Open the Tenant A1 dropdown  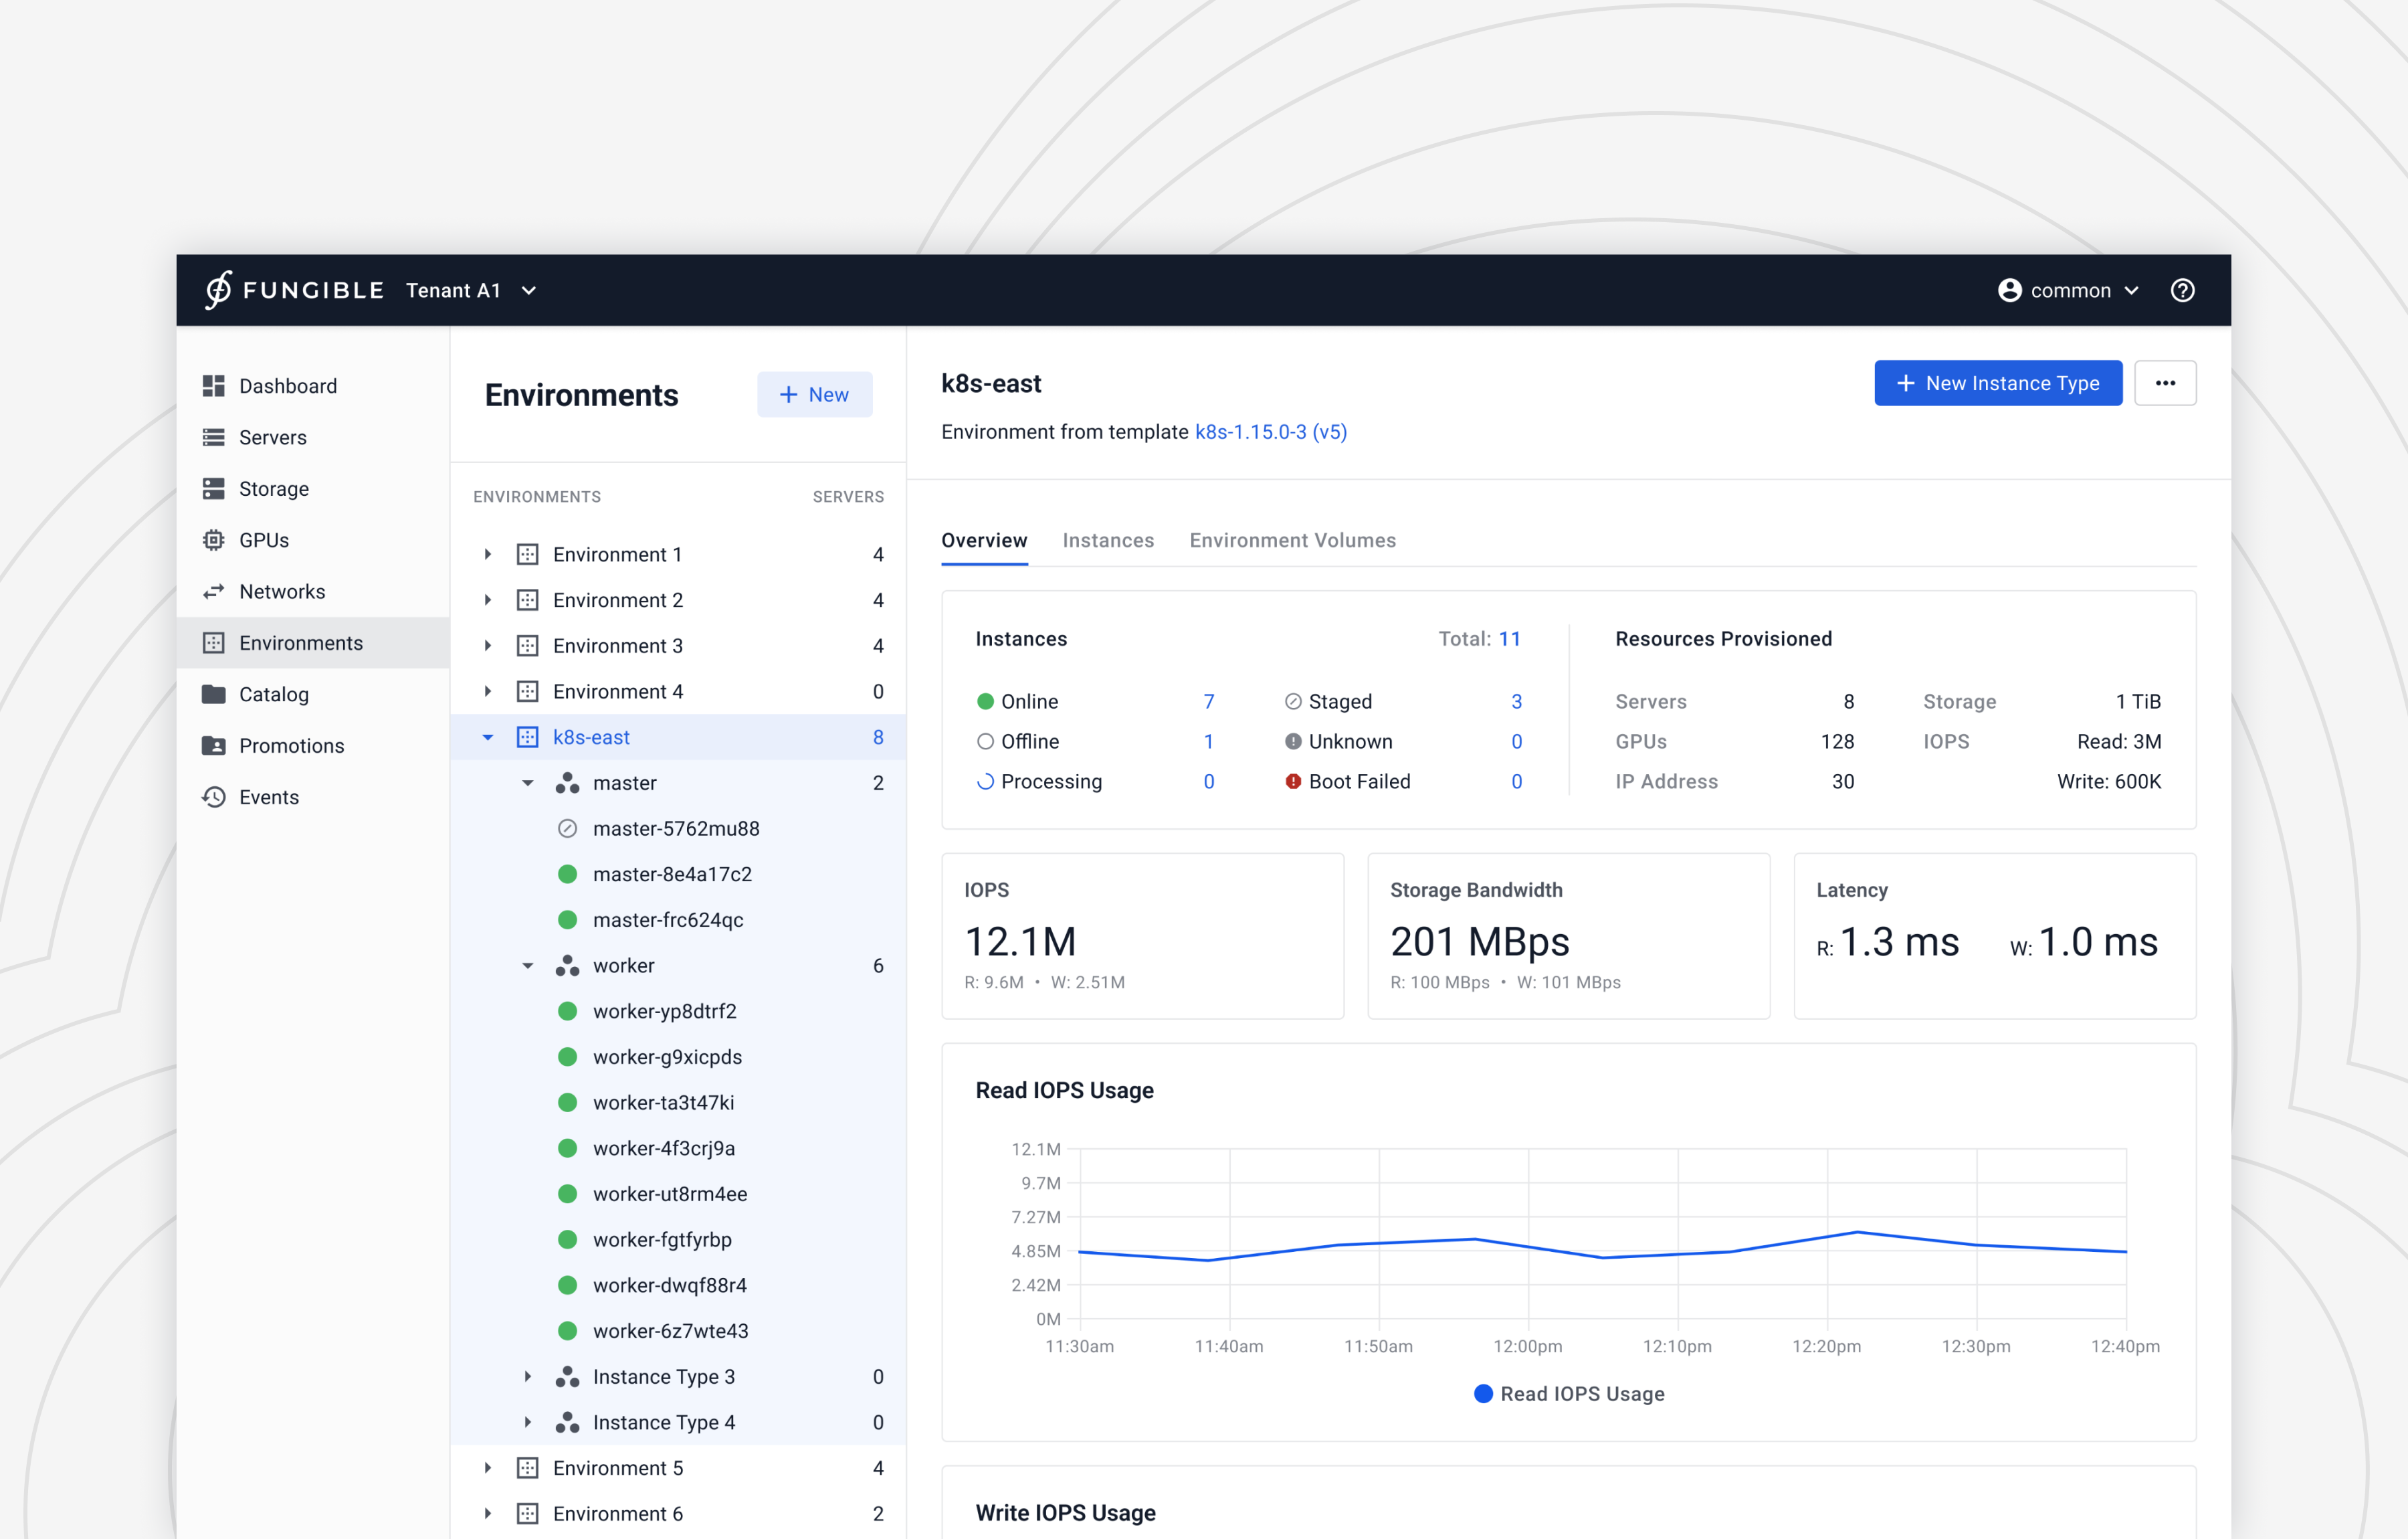(471, 290)
